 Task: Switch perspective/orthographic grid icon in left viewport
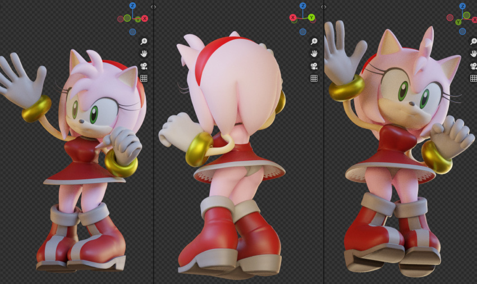point(144,78)
